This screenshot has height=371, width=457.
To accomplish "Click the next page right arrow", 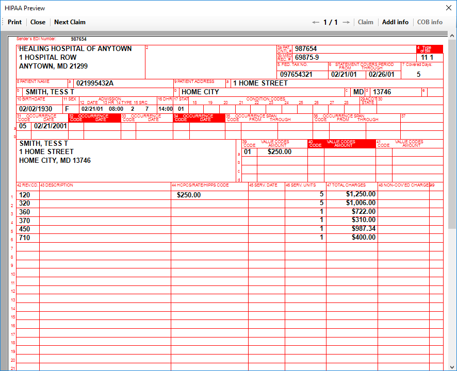I will click(x=346, y=22).
